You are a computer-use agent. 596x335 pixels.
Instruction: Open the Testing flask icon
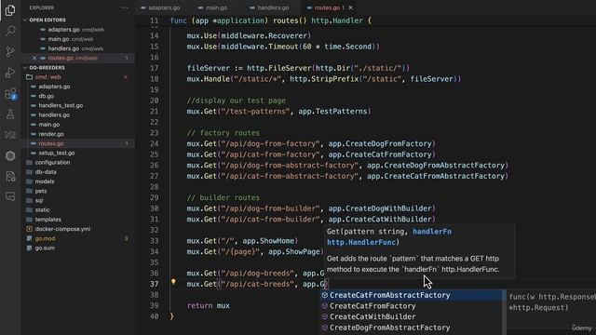[x=10, y=114]
